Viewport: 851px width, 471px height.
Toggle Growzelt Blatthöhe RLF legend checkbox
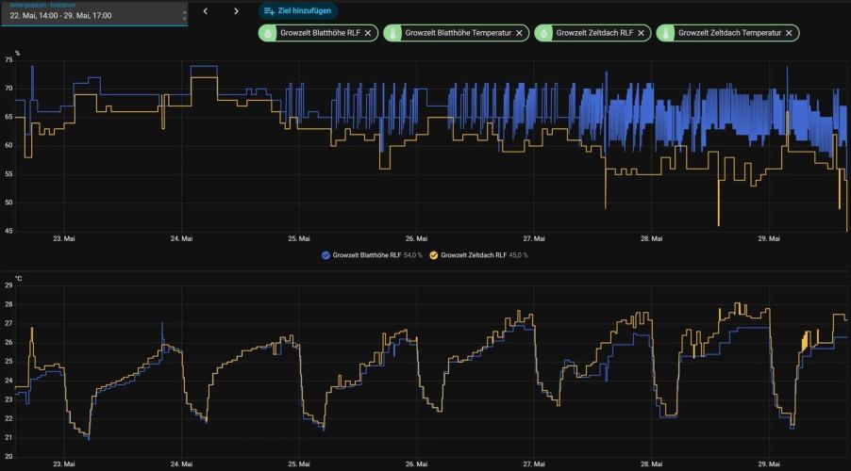[325, 255]
